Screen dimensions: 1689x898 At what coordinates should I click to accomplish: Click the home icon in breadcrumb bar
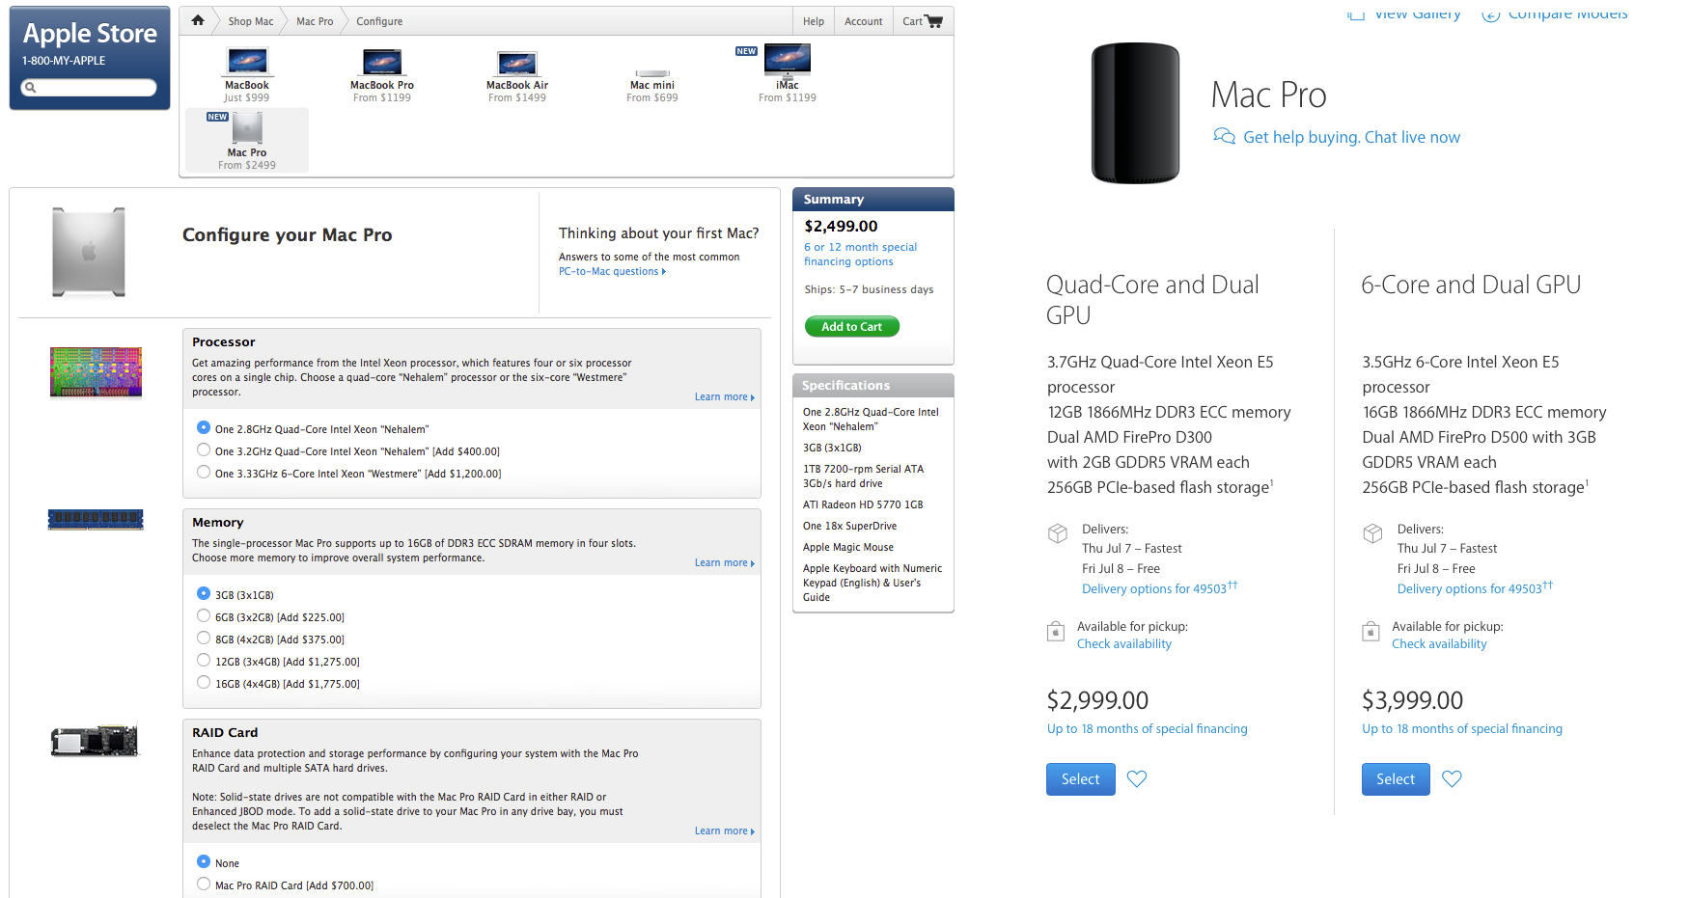198,20
